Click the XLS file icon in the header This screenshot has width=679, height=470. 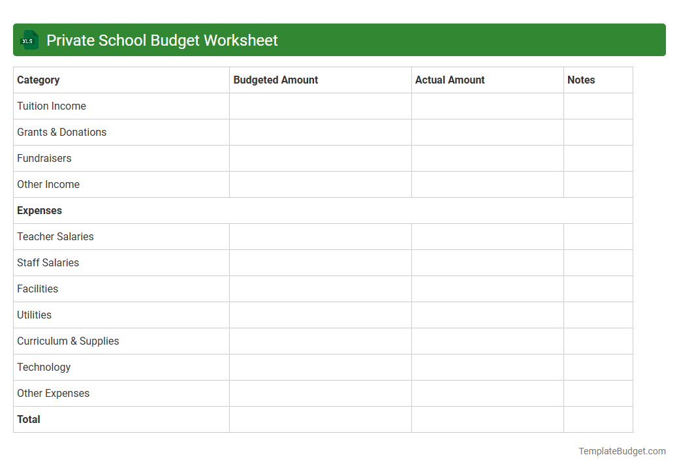click(29, 40)
